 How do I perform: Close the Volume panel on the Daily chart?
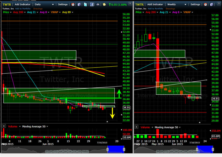[4, 126]
